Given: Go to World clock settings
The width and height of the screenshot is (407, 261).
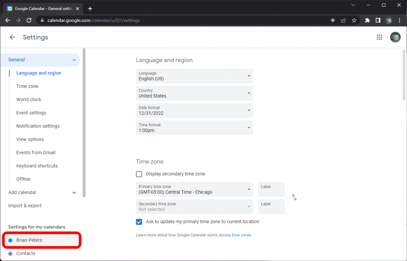Looking at the screenshot, I should pos(29,100).
